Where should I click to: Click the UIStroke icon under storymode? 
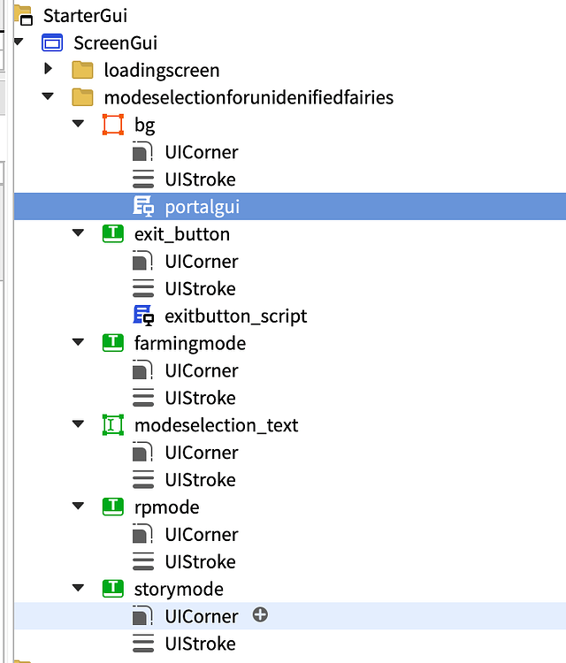(x=143, y=644)
